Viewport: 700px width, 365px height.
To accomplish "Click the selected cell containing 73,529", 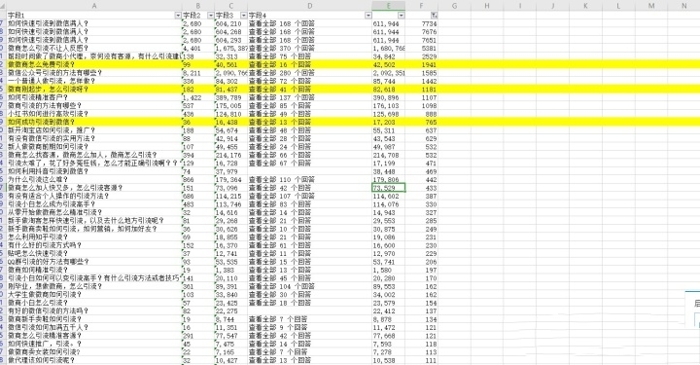I will (388, 188).
